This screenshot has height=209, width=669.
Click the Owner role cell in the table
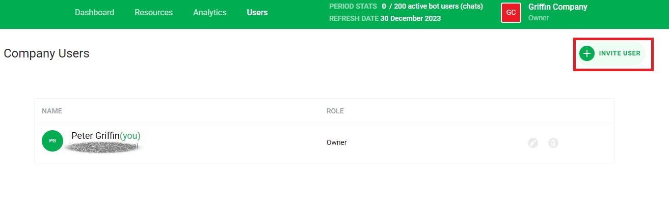[337, 142]
